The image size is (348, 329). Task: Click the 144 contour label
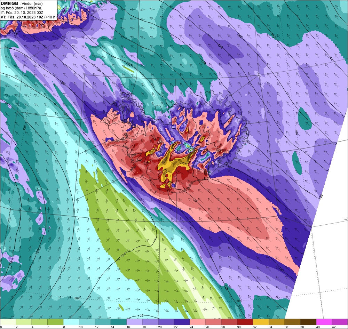[x=331, y=58]
